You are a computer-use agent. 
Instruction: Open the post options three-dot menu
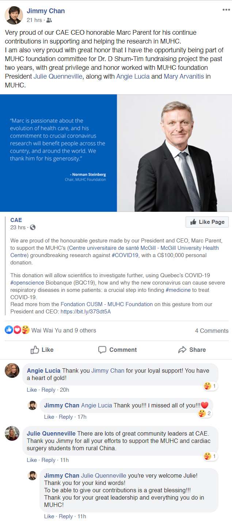[226, 10]
